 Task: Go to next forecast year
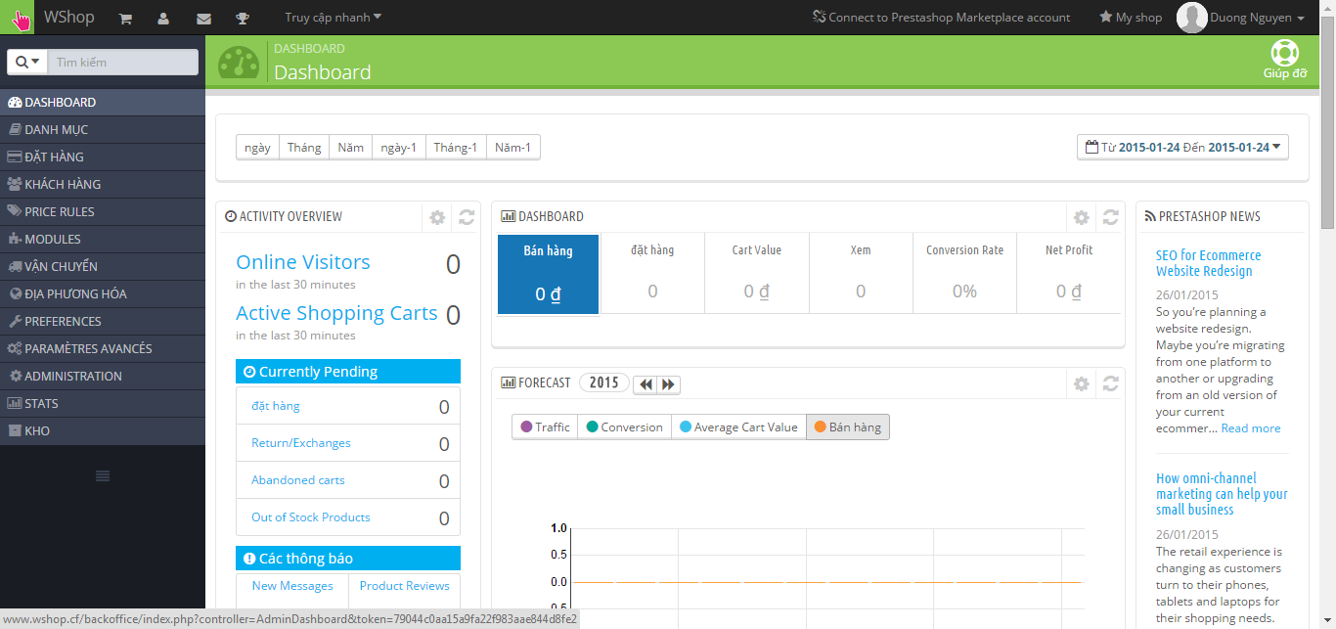click(x=669, y=384)
